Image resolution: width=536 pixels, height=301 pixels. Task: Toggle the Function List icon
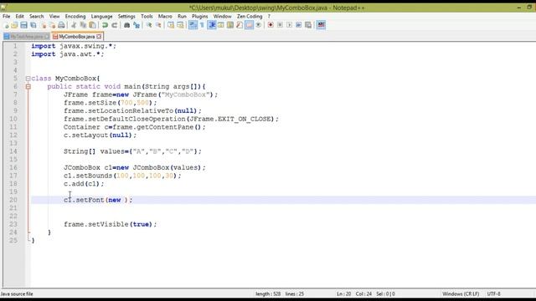click(240, 25)
